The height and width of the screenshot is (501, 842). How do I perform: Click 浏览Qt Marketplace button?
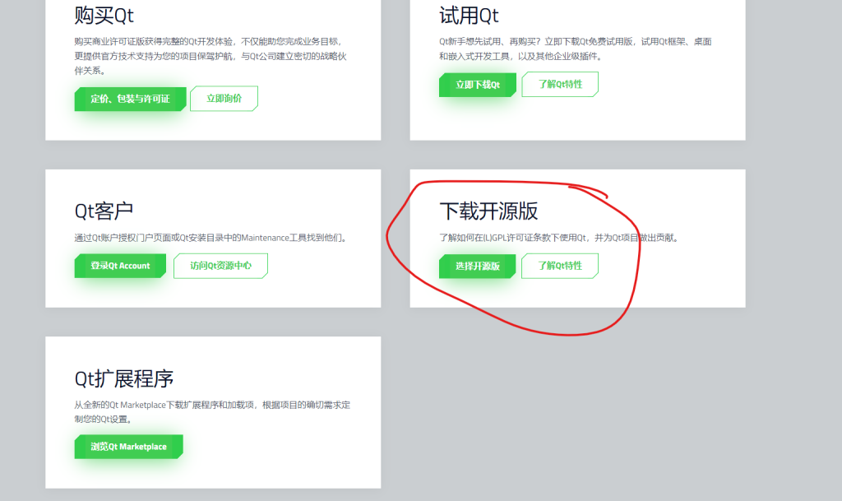[x=129, y=447]
